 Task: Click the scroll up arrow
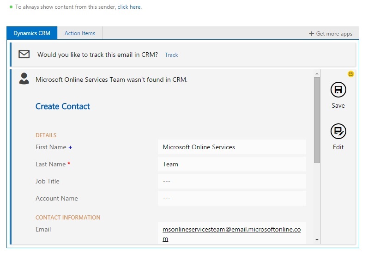click(317, 74)
